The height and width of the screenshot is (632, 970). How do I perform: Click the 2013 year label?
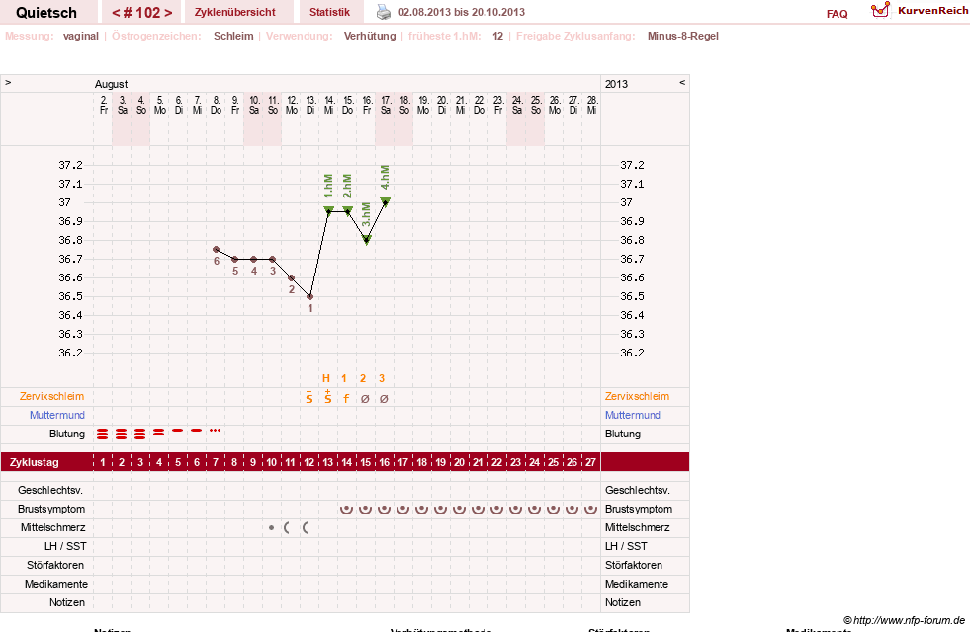click(x=616, y=84)
